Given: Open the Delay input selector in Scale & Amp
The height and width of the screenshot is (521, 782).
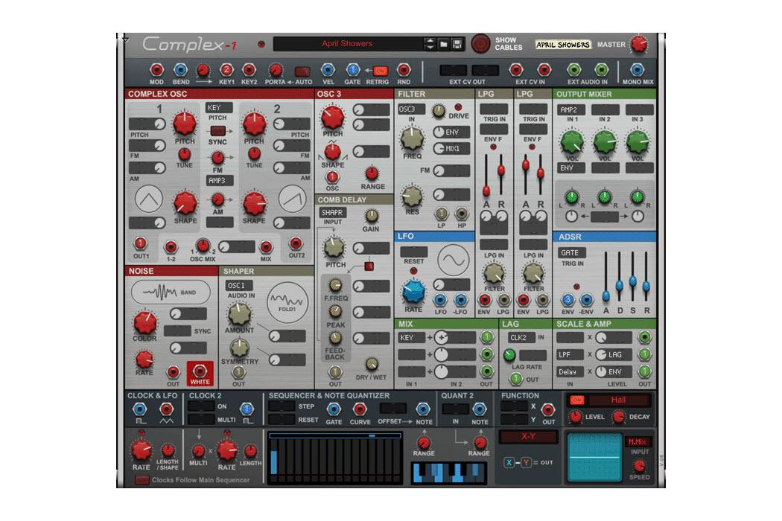Looking at the screenshot, I should (x=570, y=372).
